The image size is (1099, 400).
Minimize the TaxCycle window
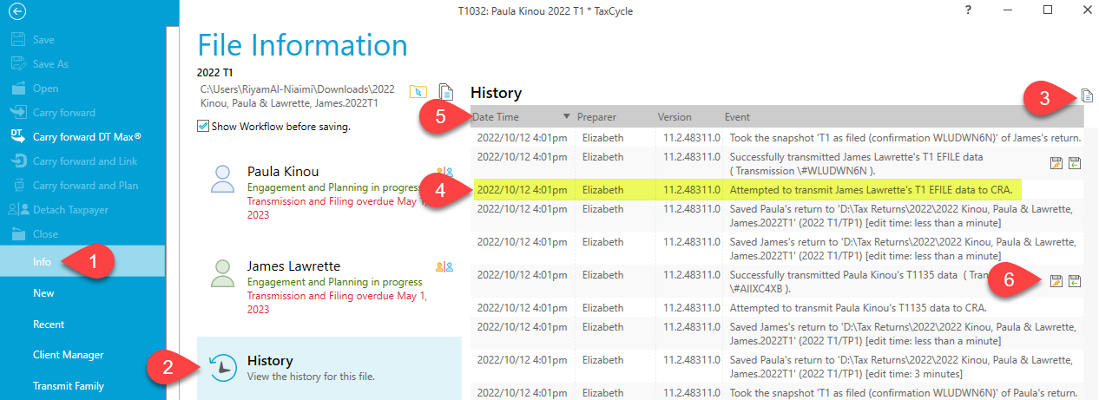1008,10
